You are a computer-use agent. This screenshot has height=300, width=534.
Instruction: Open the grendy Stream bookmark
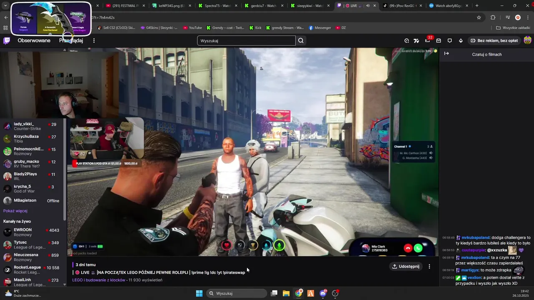pos(285,28)
